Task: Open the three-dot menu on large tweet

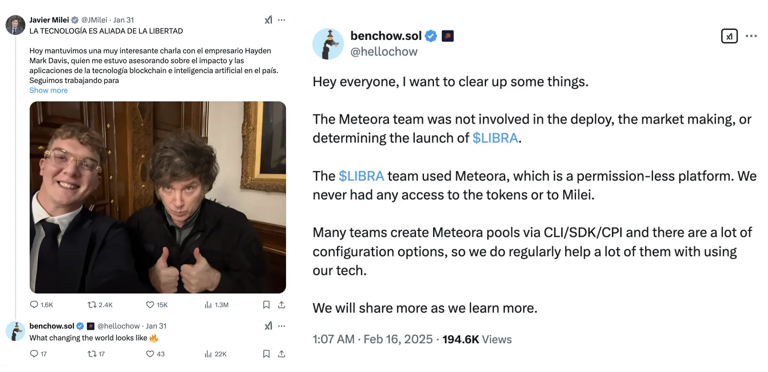Action: 751,36
